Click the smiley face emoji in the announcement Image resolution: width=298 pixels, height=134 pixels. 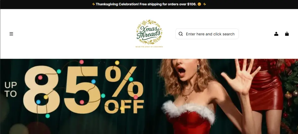(199, 4)
